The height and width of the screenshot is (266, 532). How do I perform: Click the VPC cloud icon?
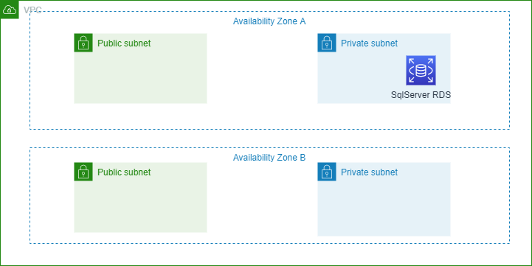[x=9, y=10]
